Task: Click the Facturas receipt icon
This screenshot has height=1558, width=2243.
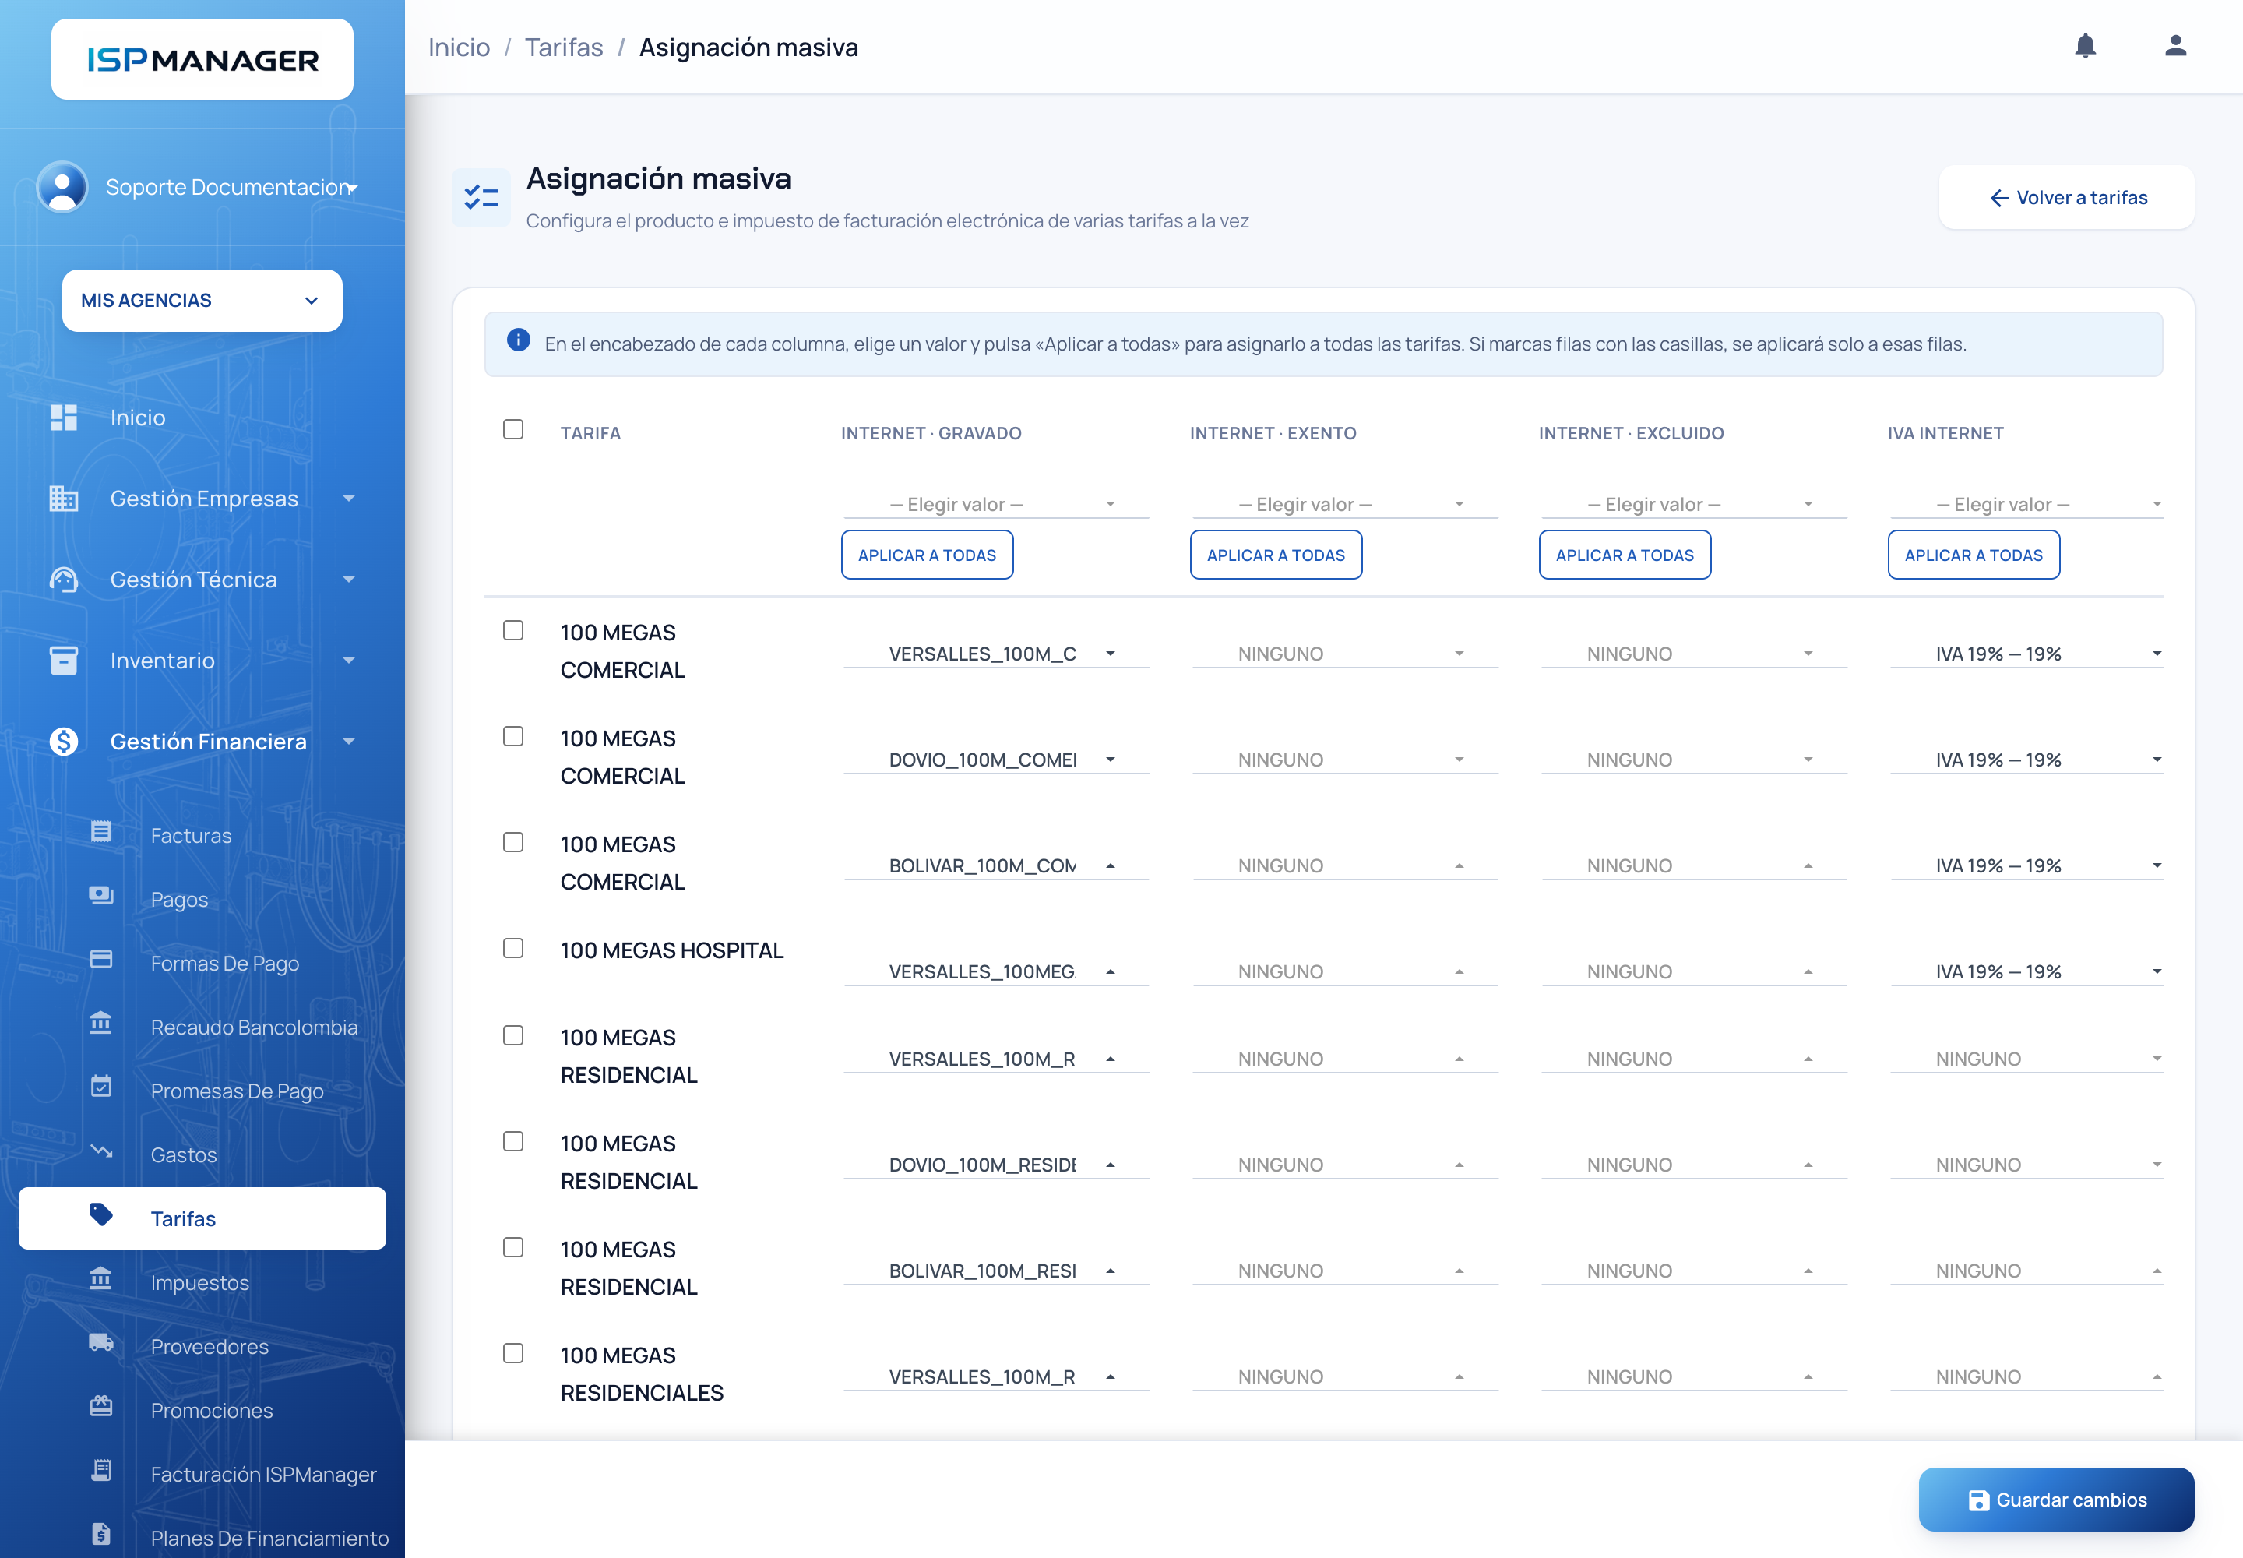Action: pyautogui.click(x=101, y=832)
